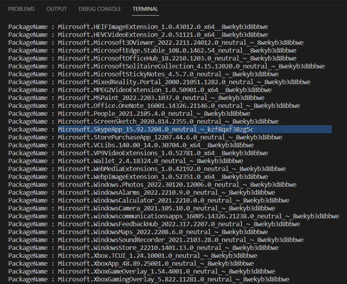Click the Microsoft.WindowsStore package line
The width and height of the screenshot is (347, 284).
point(143,248)
